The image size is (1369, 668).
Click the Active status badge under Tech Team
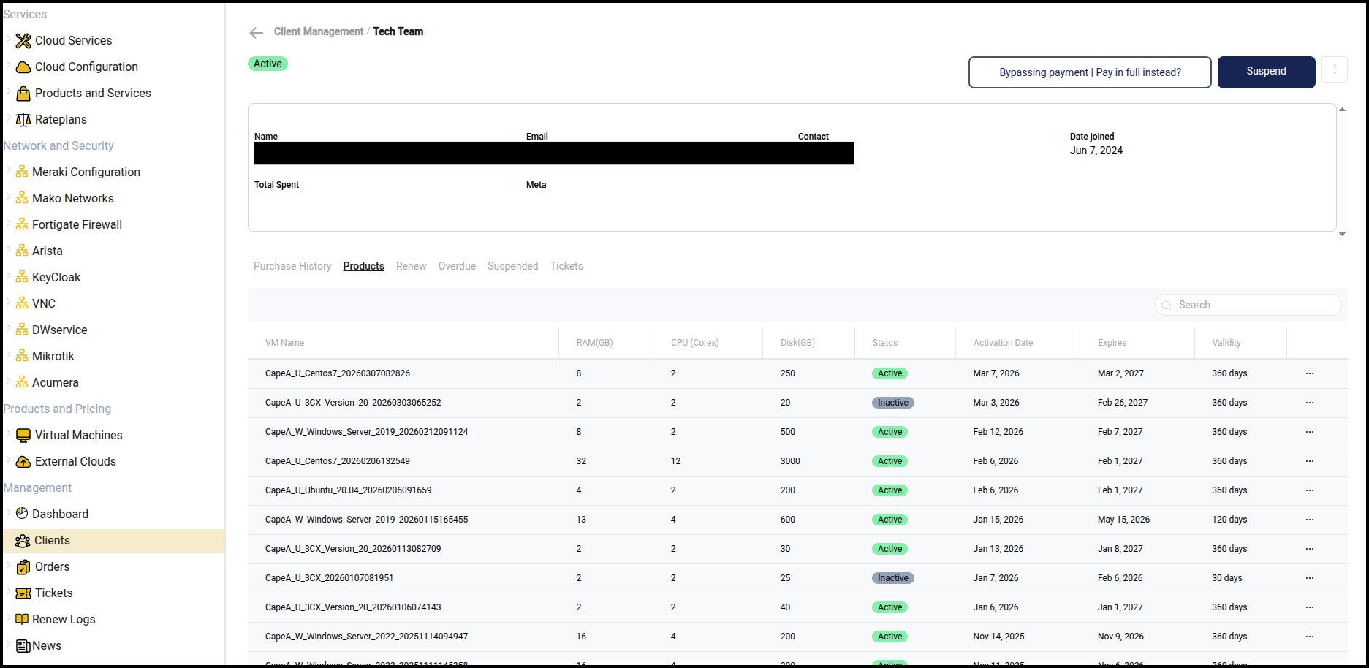tap(268, 64)
